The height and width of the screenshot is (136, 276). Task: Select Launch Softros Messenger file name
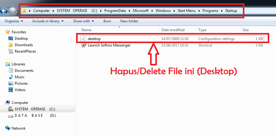(x=109, y=45)
